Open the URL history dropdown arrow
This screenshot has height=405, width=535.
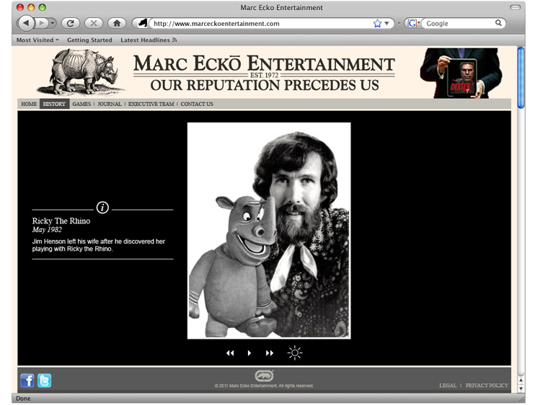coord(387,23)
